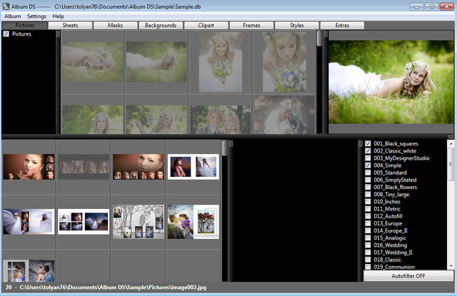Screen dimensions: 457x296
Task: Open the Frames tab
Action: tap(251, 25)
